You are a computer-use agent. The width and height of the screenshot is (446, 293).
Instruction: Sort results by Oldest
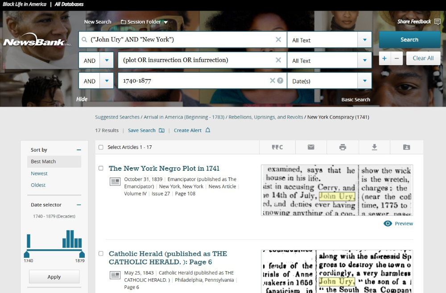(x=39, y=185)
